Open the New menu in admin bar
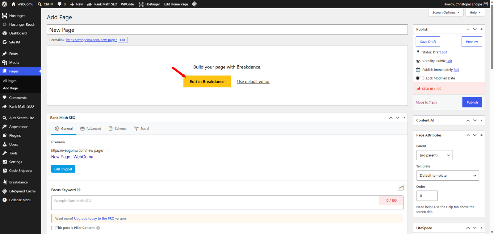The height and width of the screenshot is (234, 494). (77, 4)
